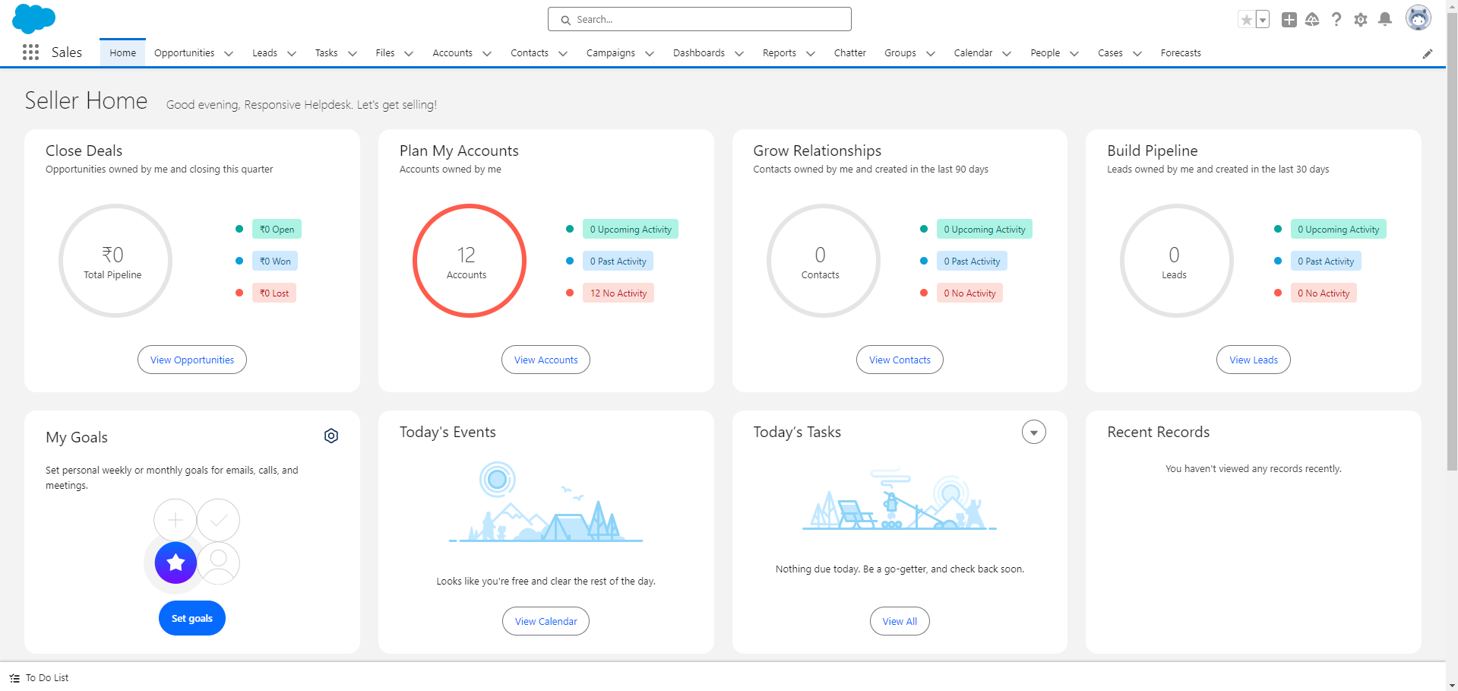
Task: Click the View Opportunities button
Action: 192,360
